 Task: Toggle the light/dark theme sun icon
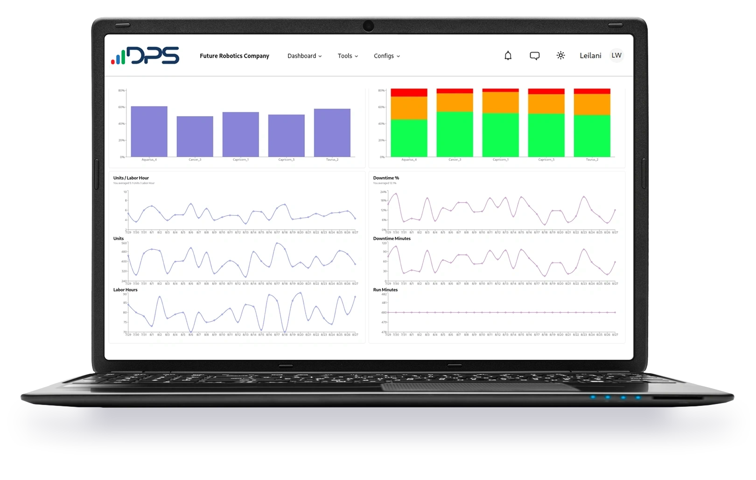tap(560, 55)
